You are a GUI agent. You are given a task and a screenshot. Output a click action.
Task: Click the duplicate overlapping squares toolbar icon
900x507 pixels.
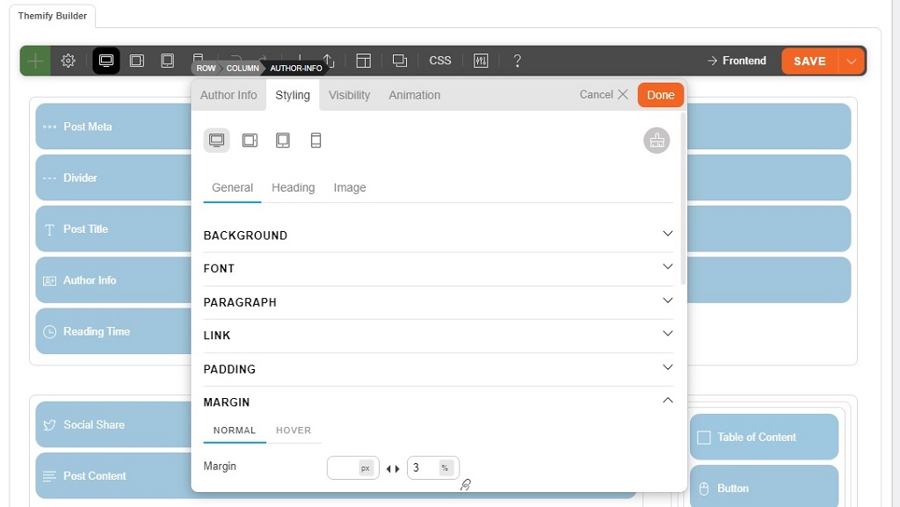400,61
